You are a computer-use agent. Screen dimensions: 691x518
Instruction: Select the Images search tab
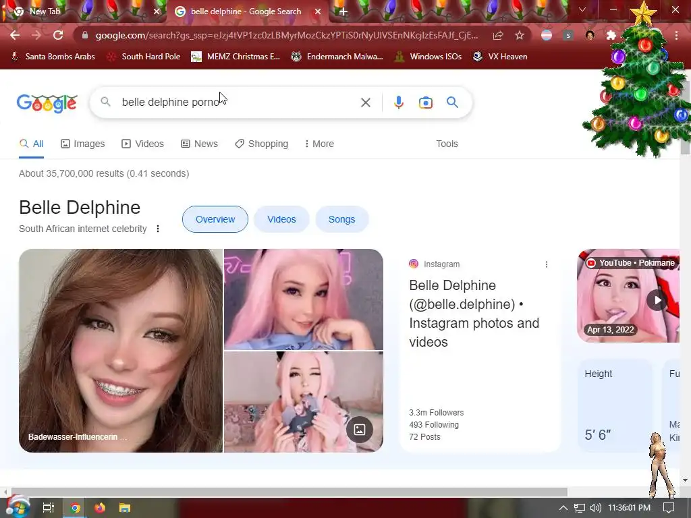tap(83, 144)
